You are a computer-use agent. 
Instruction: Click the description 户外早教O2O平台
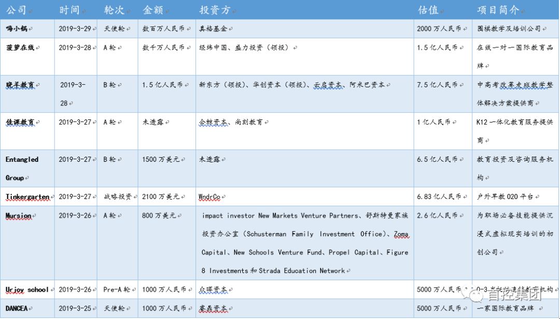(505, 196)
